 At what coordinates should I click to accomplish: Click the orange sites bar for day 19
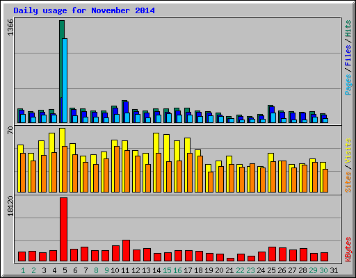coord(211,182)
